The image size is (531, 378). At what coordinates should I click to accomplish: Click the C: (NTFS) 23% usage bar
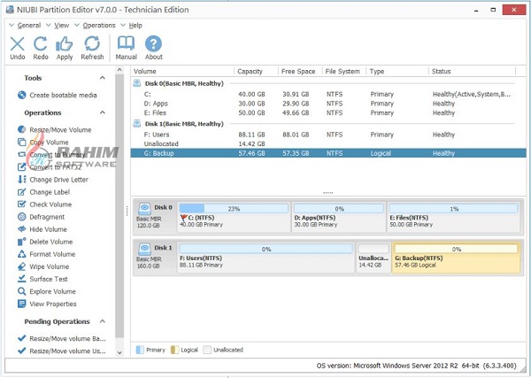click(x=234, y=208)
